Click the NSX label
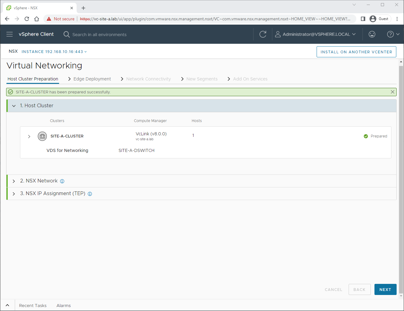 [13, 51]
